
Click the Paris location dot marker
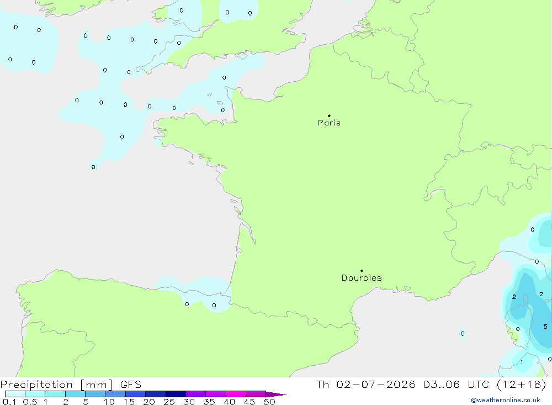329,115
